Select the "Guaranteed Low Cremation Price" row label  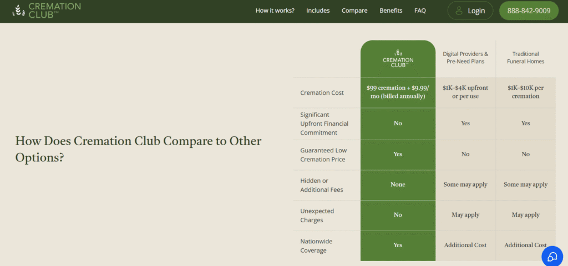(322, 154)
